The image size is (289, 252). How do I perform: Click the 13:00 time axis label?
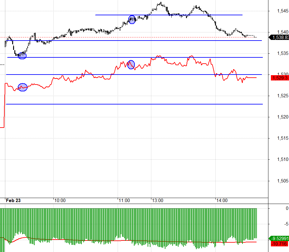click(158, 201)
